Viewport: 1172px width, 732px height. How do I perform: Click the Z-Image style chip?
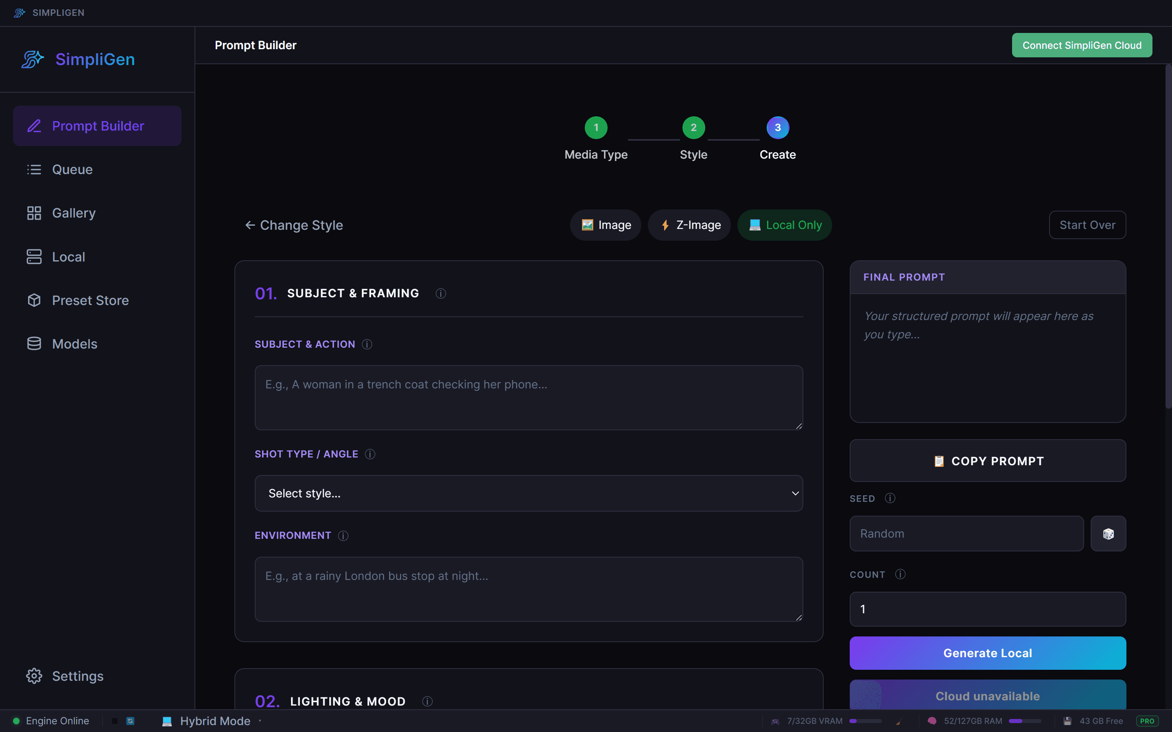click(689, 225)
